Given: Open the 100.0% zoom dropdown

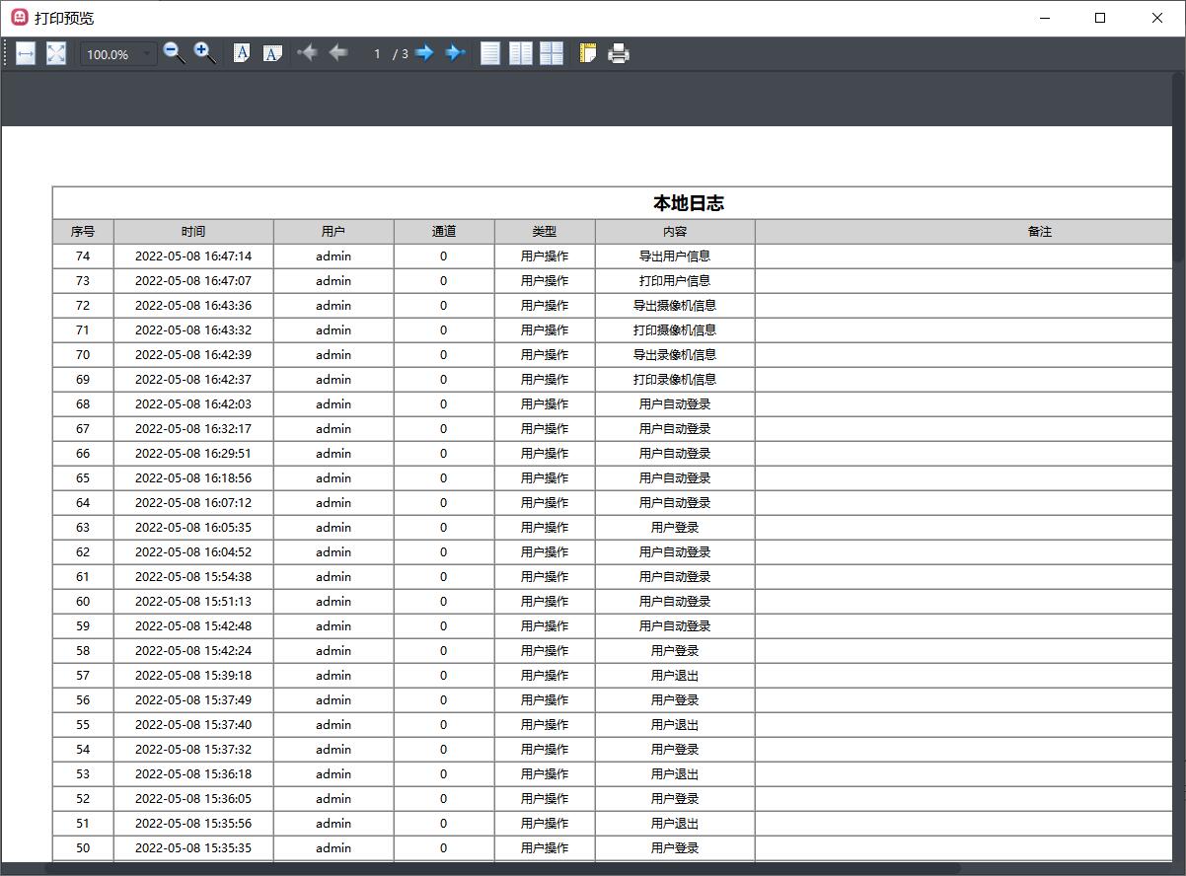Looking at the screenshot, I should (x=147, y=54).
